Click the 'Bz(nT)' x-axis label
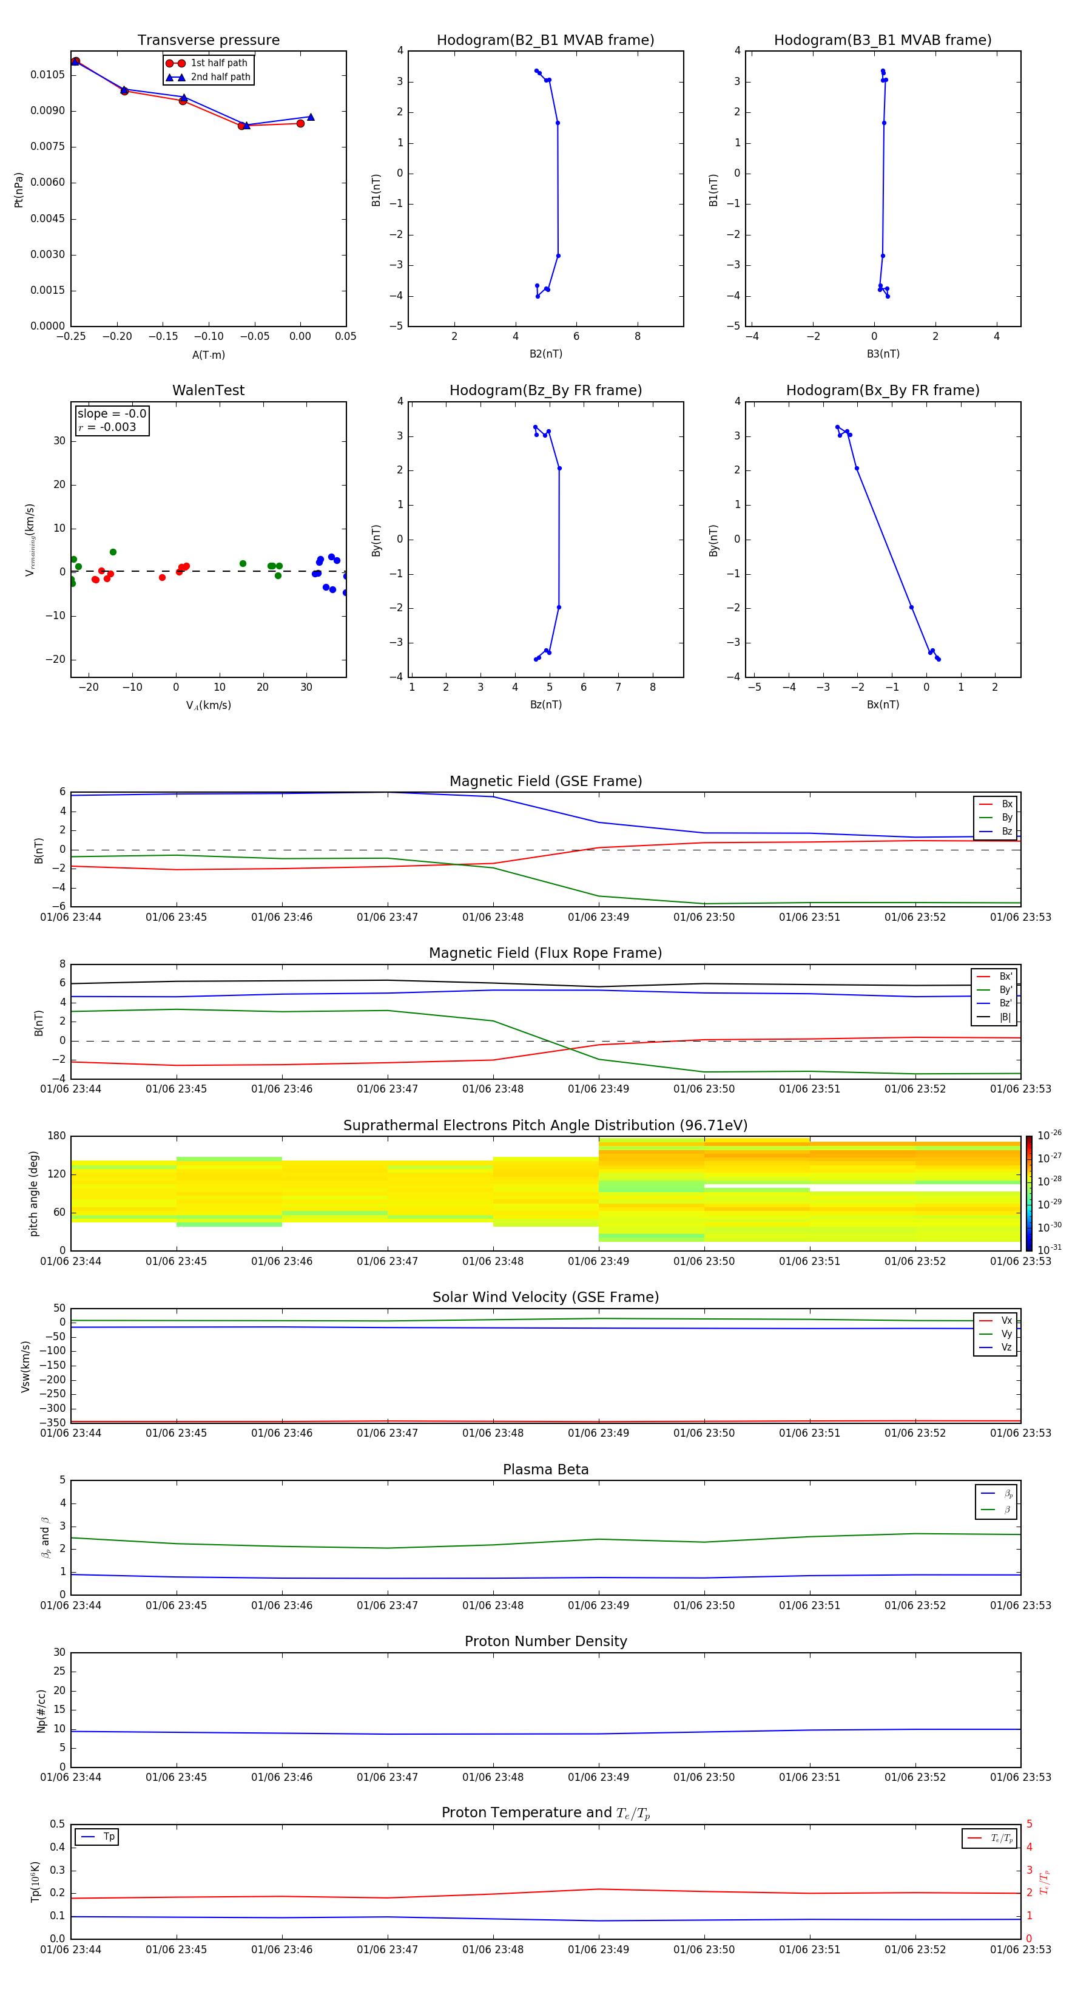 click(545, 705)
